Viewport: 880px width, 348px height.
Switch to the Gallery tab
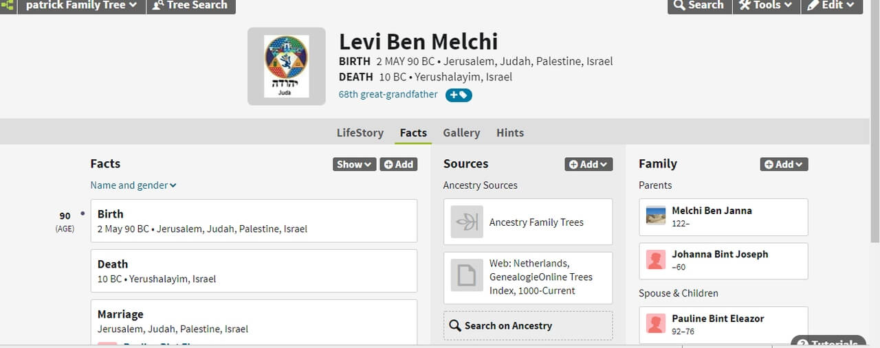tap(461, 132)
